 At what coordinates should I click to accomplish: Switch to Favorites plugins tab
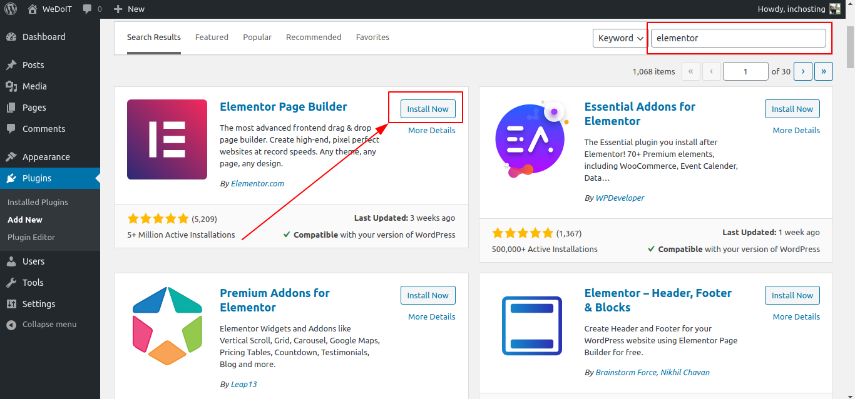tap(372, 37)
